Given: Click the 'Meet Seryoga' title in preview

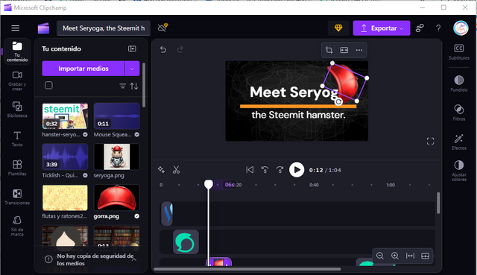Looking at the screenshot, I should [x=294, y=92].
